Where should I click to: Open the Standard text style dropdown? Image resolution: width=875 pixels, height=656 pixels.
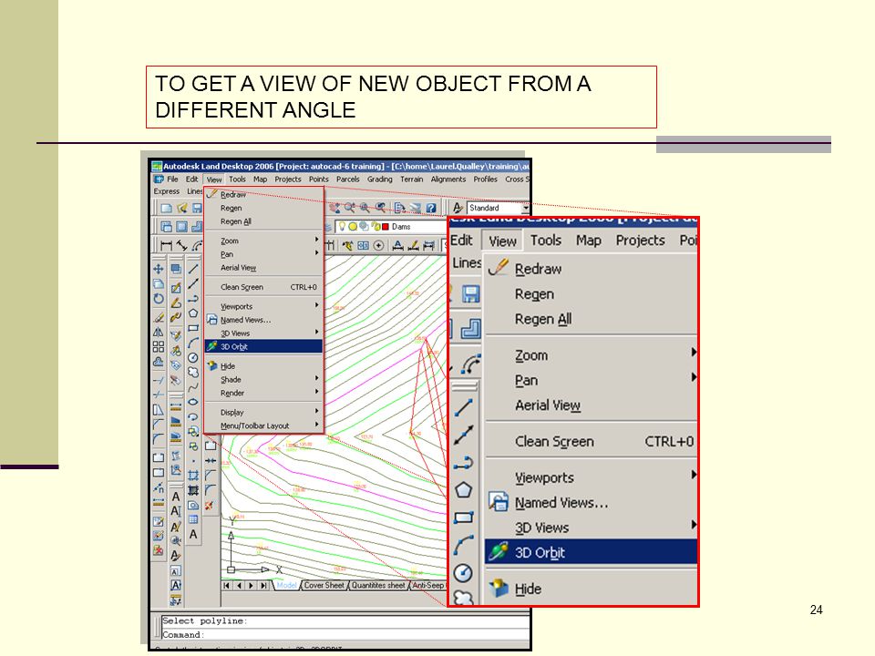(x=525, y=208)
